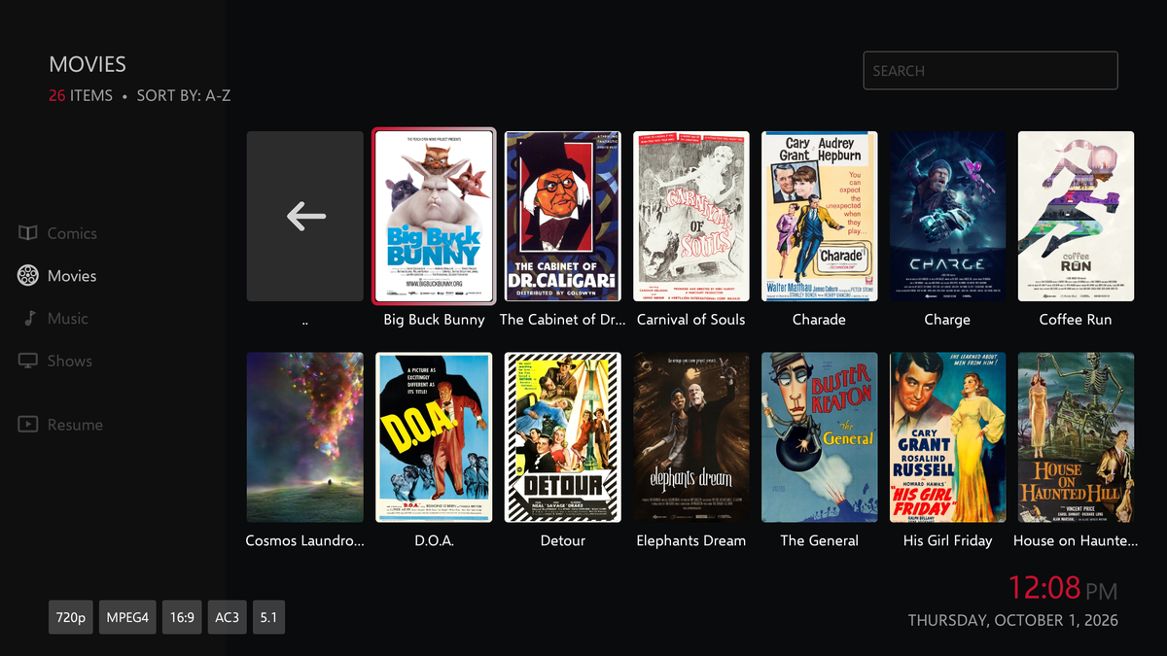Open The General movie poster
The width and height of the screenshot is (1167, 656).
[x=820, y=437]
